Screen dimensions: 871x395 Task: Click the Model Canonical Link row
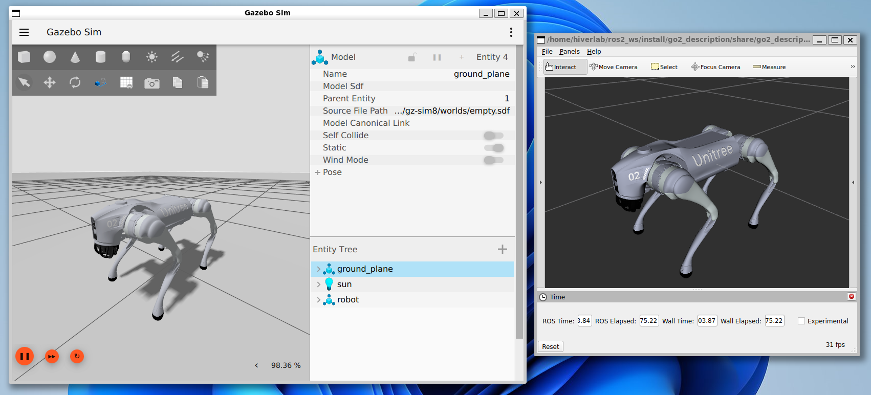point(412,123)
